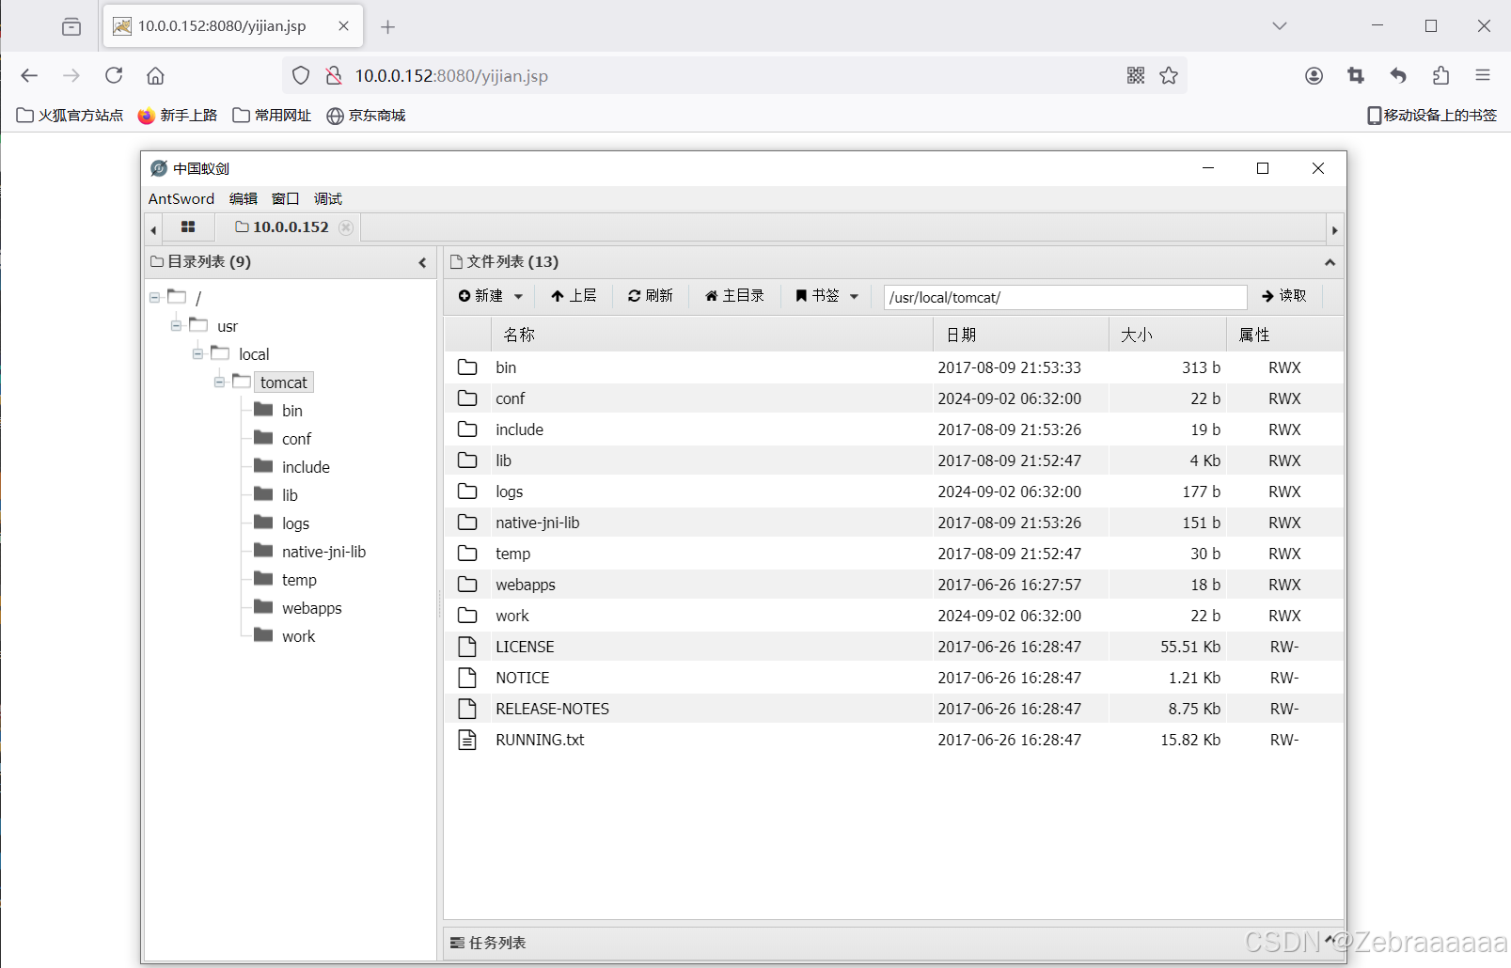Open a new browser tab
Viewport: 1511px width, 968px height.
[387, 26]
